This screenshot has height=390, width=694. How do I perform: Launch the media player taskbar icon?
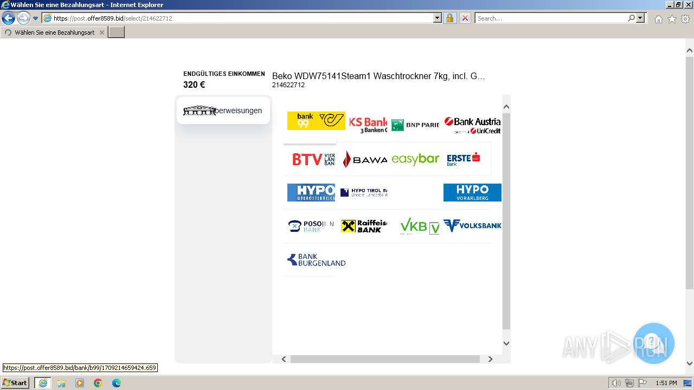point(80,383)
